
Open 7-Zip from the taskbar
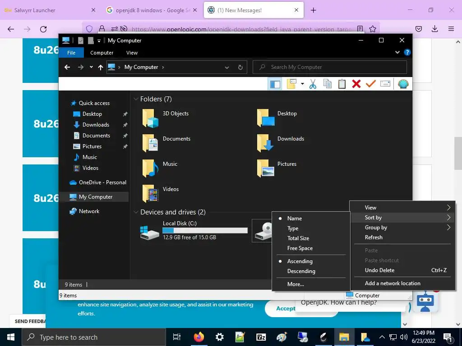(x=261, y=337)
